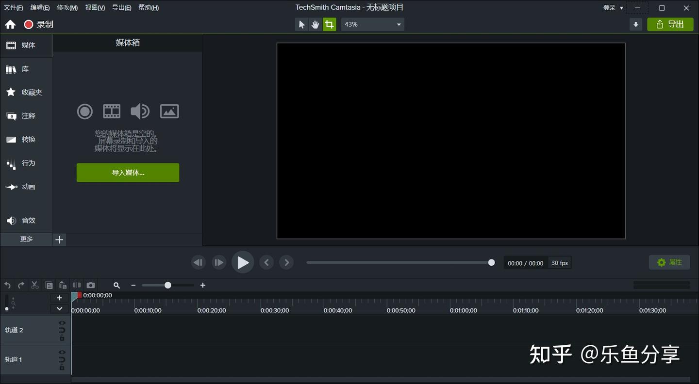Hide 轨道 2 with its eye toggle
The image size is (699, 384).
(62, 322)
